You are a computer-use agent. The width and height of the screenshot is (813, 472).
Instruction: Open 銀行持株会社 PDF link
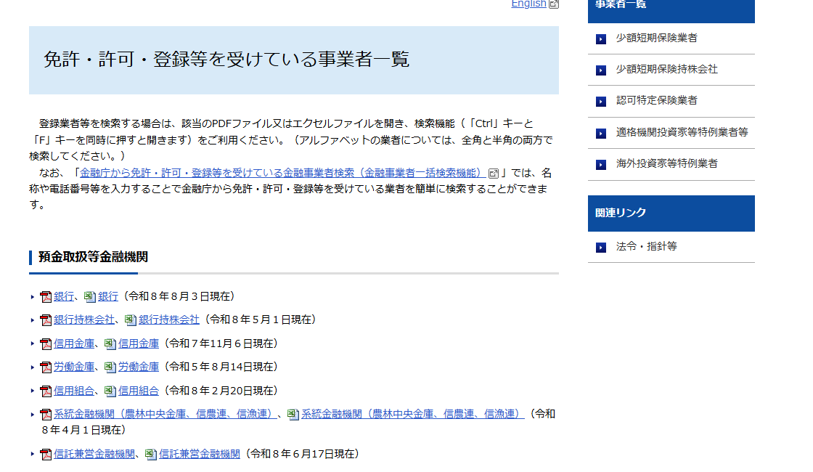84,320
